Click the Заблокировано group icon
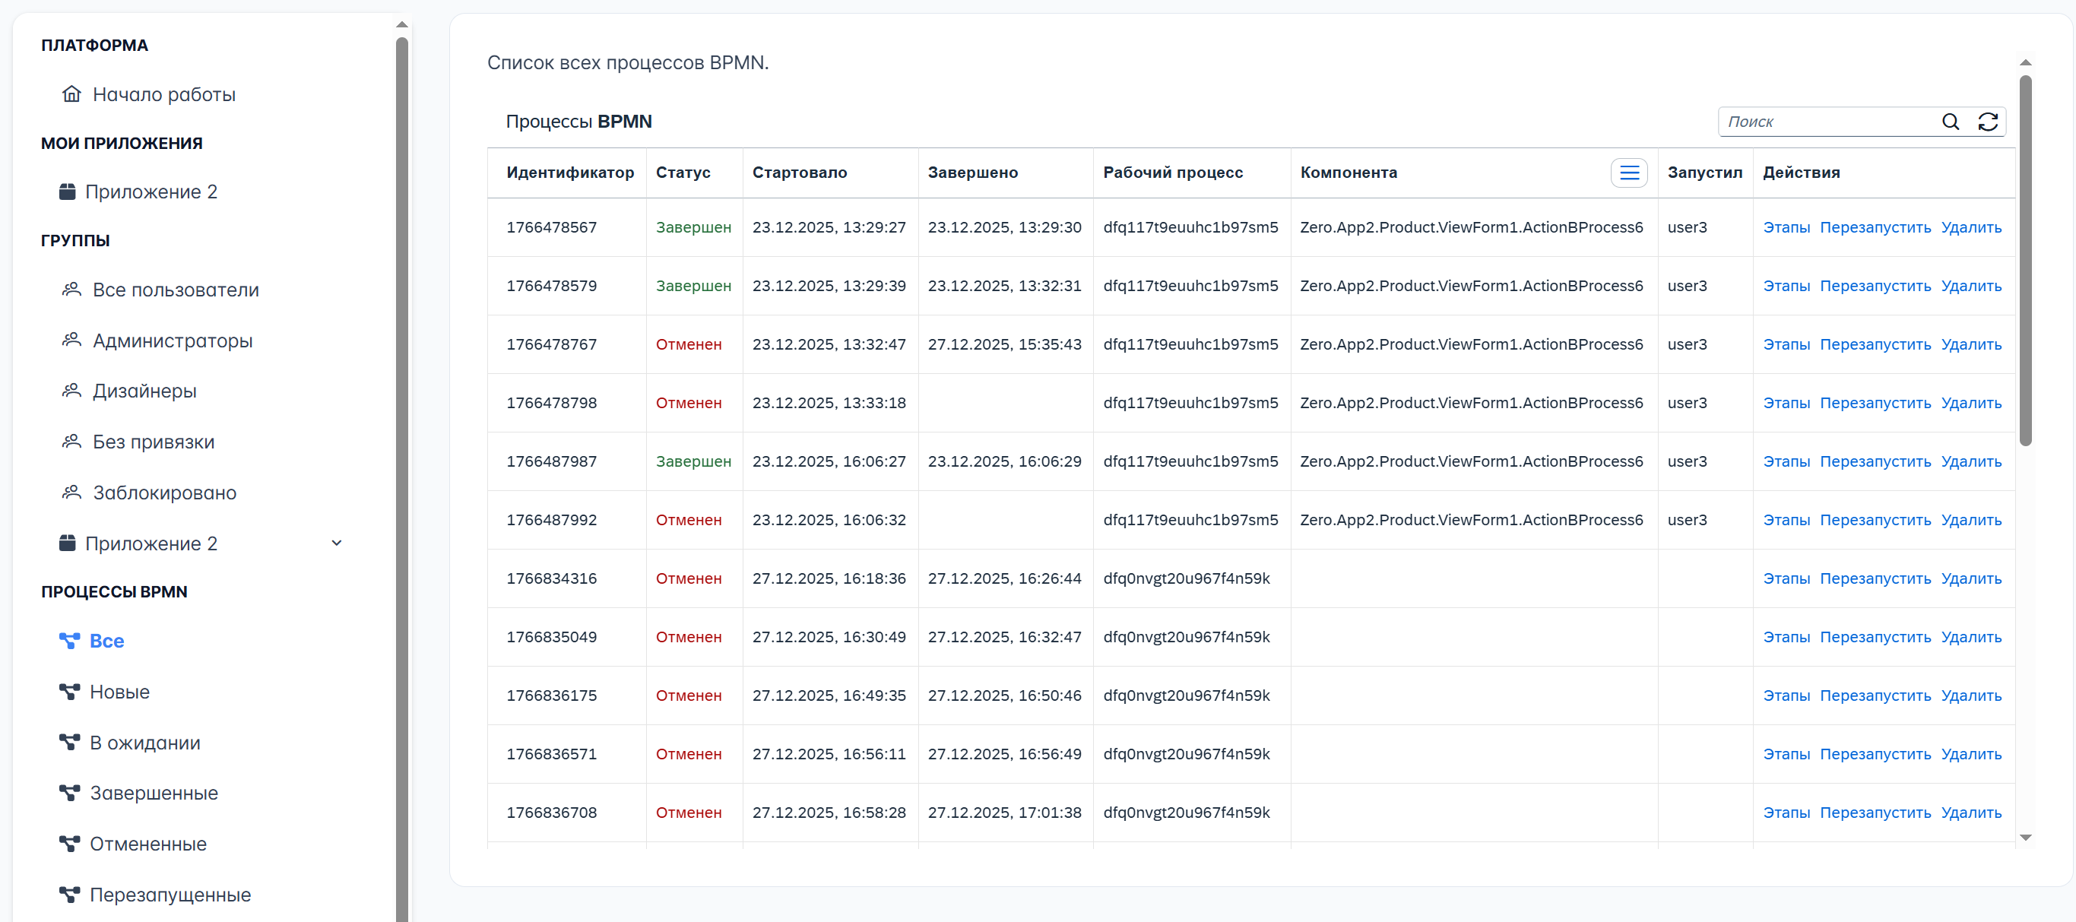Image resolution: width=2076 pixels, height=922 pixels. click(71, 493)
